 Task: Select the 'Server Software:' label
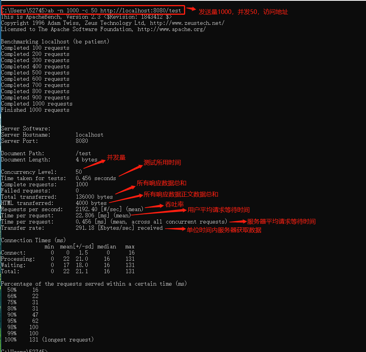coord(26,128)
